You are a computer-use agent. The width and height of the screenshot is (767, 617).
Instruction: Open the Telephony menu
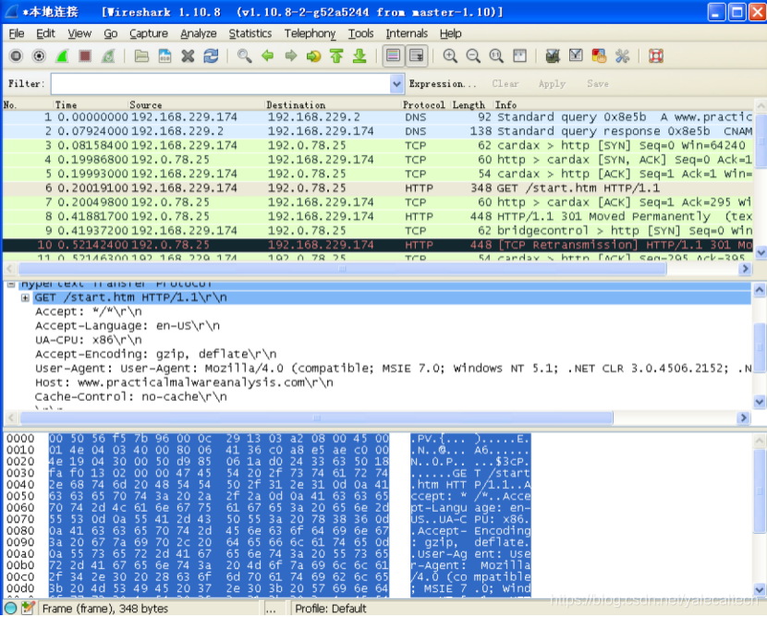click(x=310, y=33)
